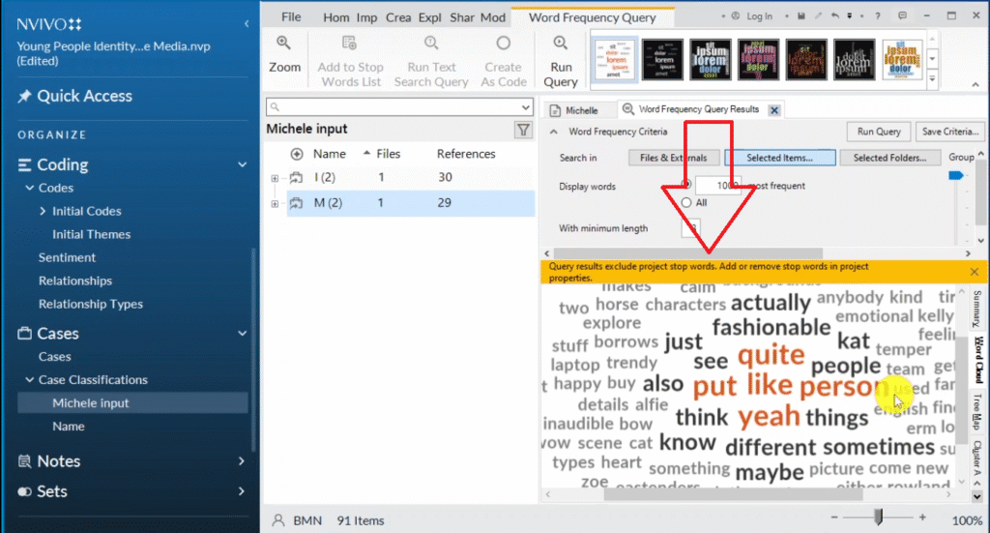This screenshot has height=533, width=990.
Task: Expand the Notes section
Action: coord(242,461)
